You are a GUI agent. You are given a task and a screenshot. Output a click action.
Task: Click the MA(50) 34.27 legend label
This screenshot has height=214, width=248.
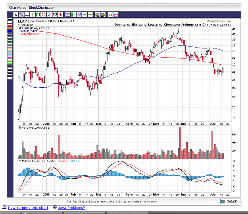29,31
